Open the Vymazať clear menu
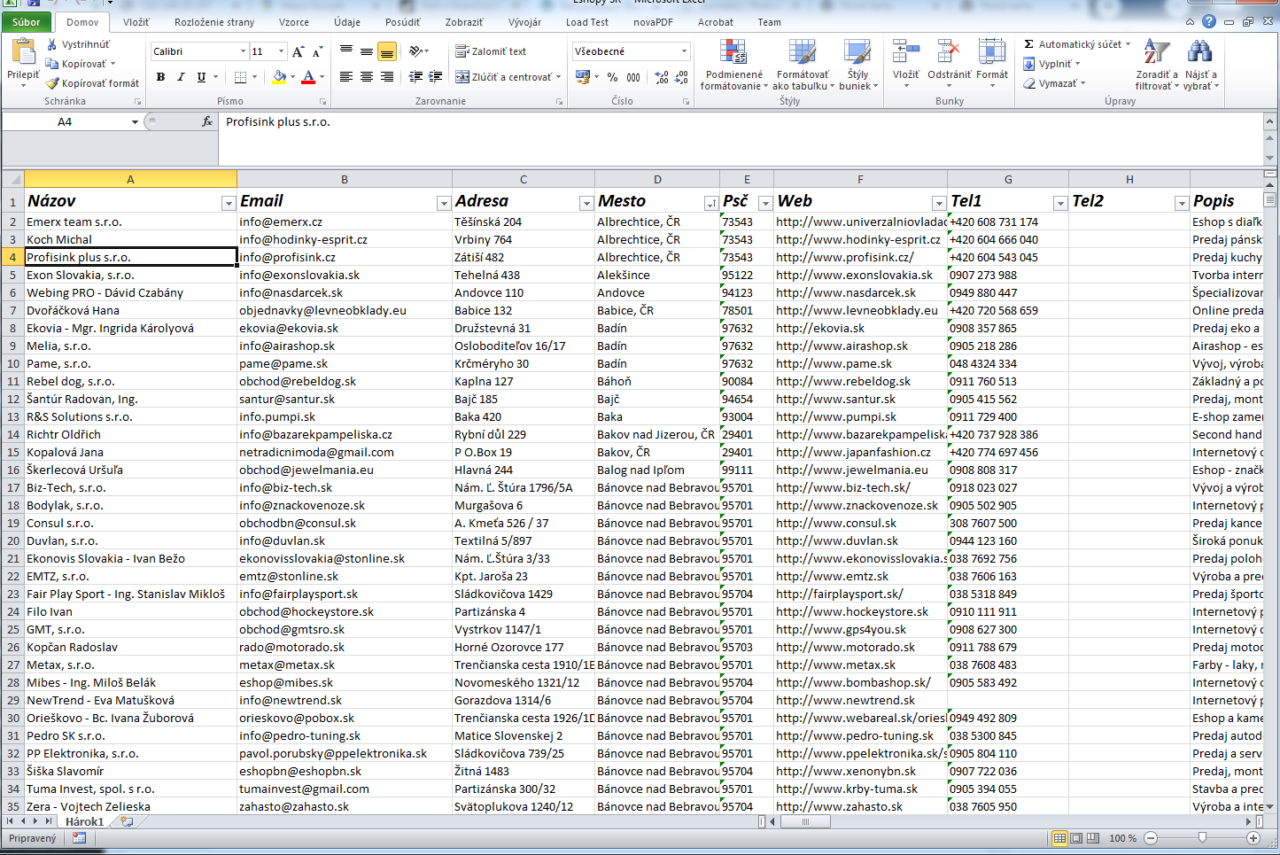This screenshot has width=1280, height=855. pos(1054,83)
